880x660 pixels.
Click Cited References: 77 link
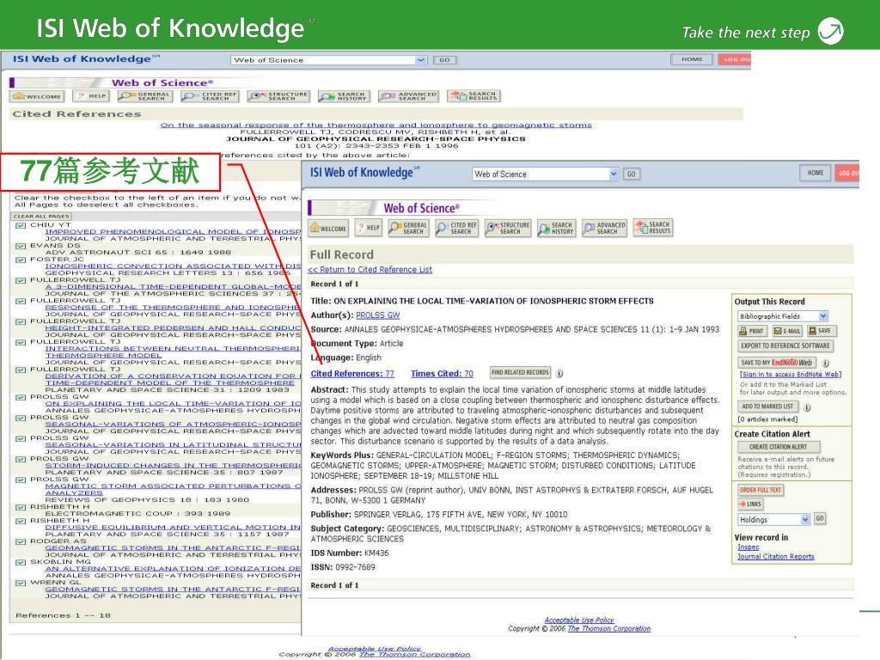point(352,374)
